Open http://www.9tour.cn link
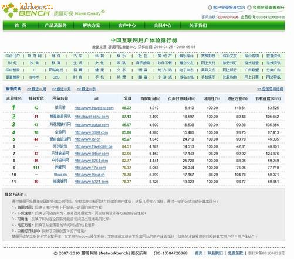The height and width of the screenshot is (259, 294). 90,175
